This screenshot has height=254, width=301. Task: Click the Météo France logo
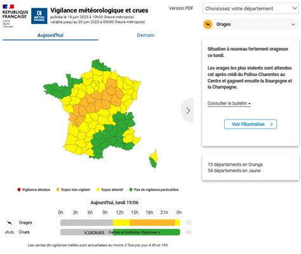point(39,16)
